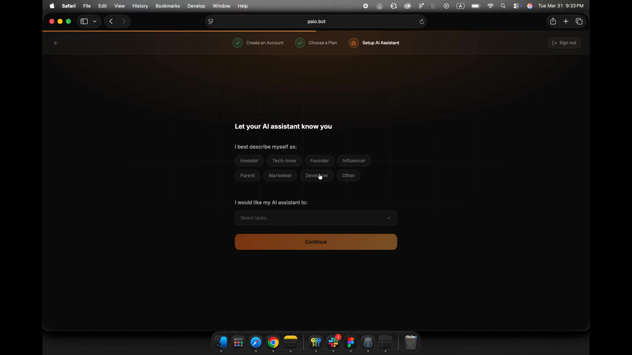This screenshot has width=632, height=355.
Task: Open the dark ruled-page app in Dock
Action: pyautogui.click(x=386, y=343)
